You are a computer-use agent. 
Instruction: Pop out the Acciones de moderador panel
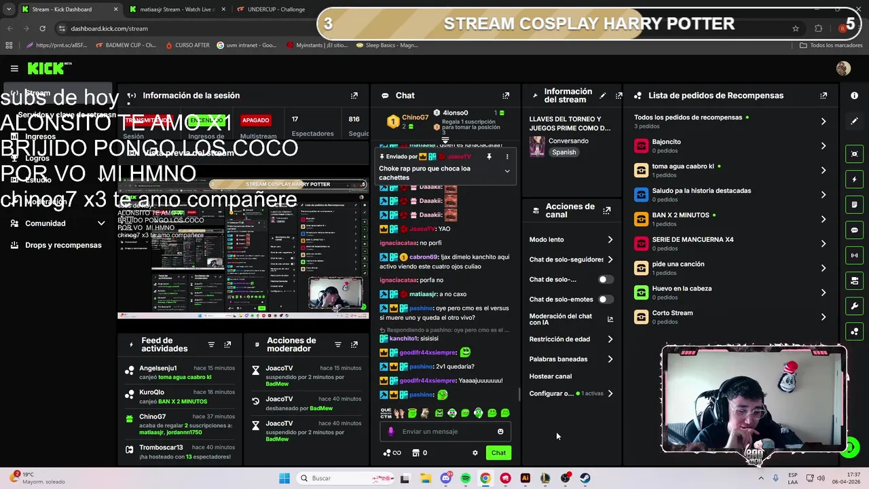click(354, 345)
